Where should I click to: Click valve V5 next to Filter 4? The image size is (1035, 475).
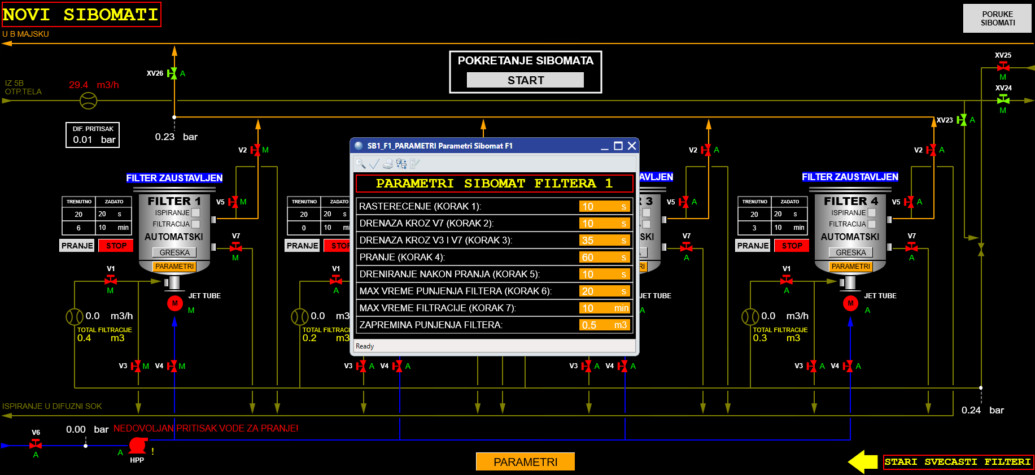click(x=909, y=202)
